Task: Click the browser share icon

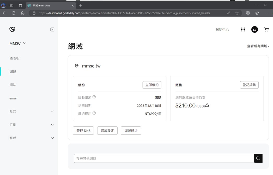Action: pyautogui.click(x=257, y=13)
